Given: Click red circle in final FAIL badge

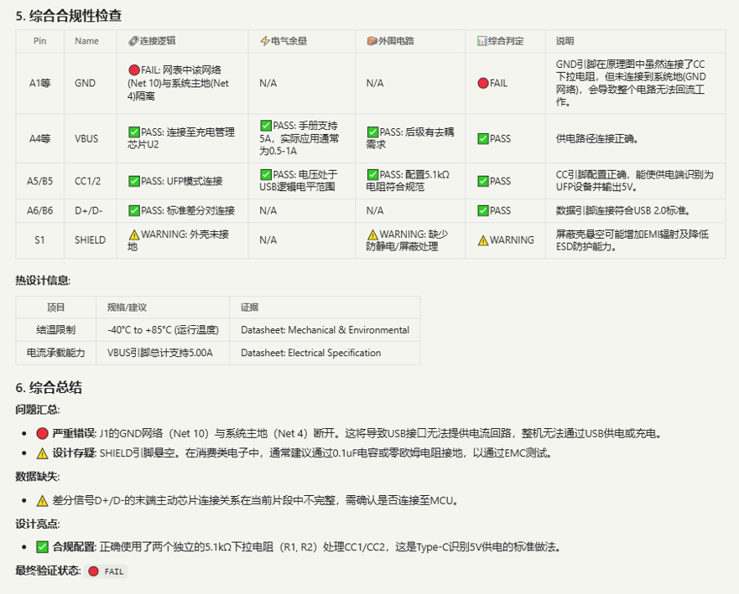Looking at the screenshot, I should tap(93, 571).
